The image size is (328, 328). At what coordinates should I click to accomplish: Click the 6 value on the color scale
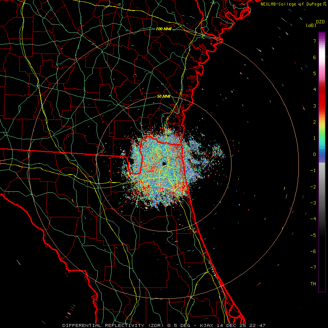pyautogui.click(x=315, y=57)
